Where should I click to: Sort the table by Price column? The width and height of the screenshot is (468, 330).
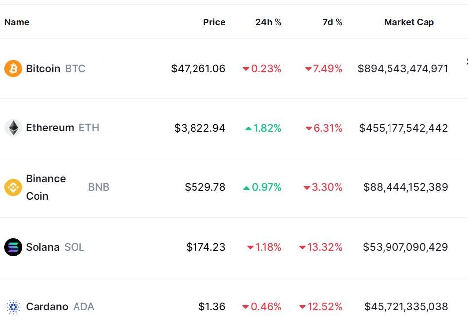click(214, 22)
